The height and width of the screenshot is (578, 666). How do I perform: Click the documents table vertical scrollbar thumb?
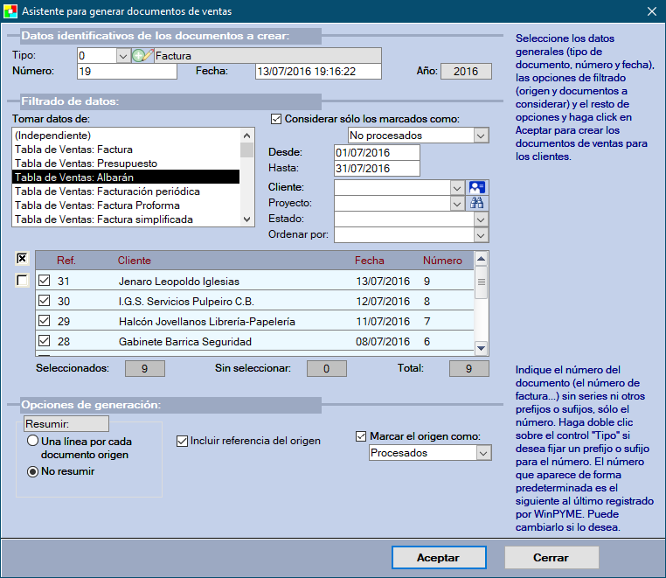480,282
